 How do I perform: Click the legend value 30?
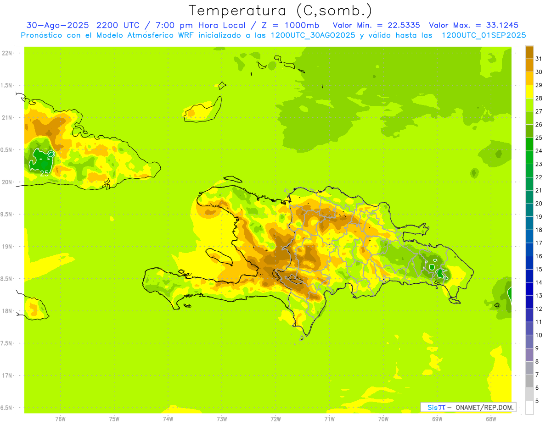tap(539, 72)
